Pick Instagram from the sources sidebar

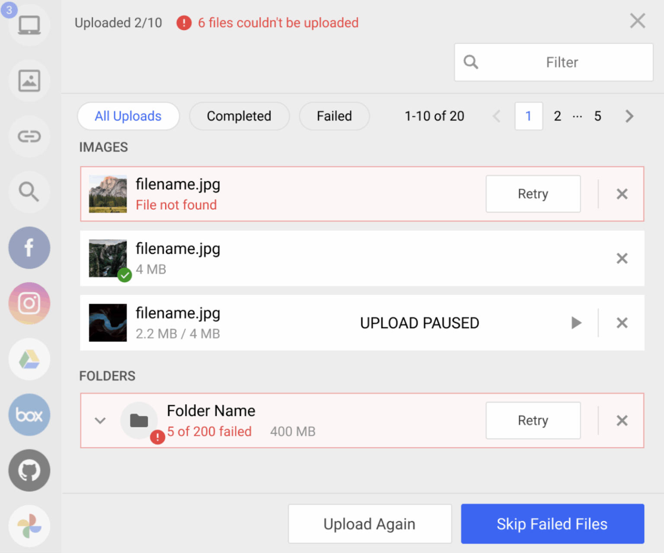point(29,303)
